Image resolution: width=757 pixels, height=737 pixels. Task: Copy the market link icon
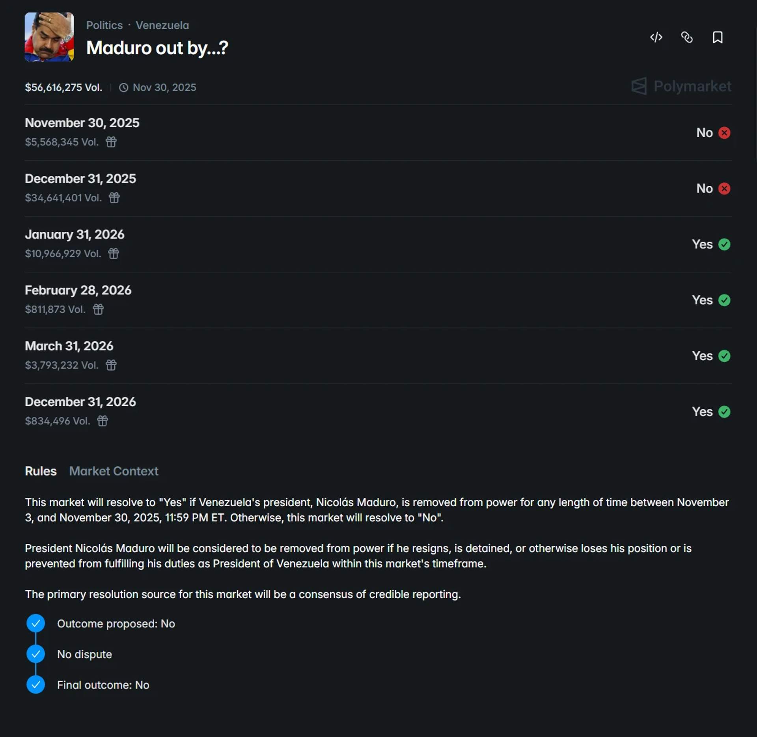point(687,37)
